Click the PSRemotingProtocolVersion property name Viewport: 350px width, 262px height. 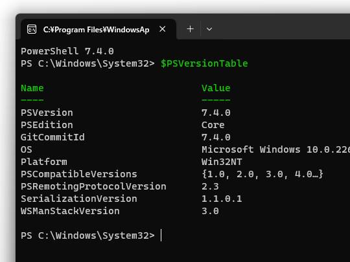93,186
